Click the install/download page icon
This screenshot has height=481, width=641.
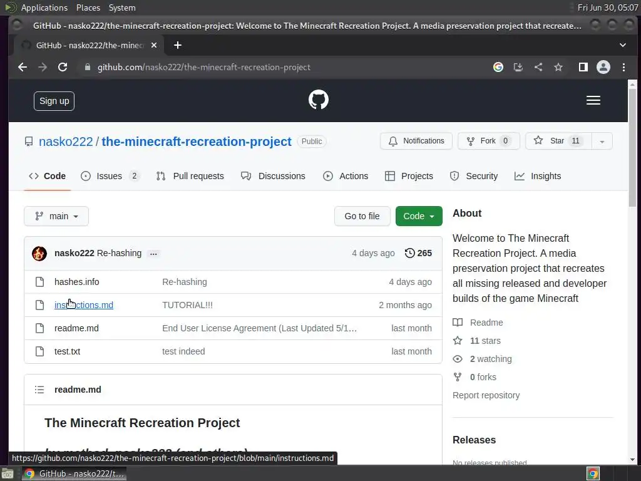[518, 67]
